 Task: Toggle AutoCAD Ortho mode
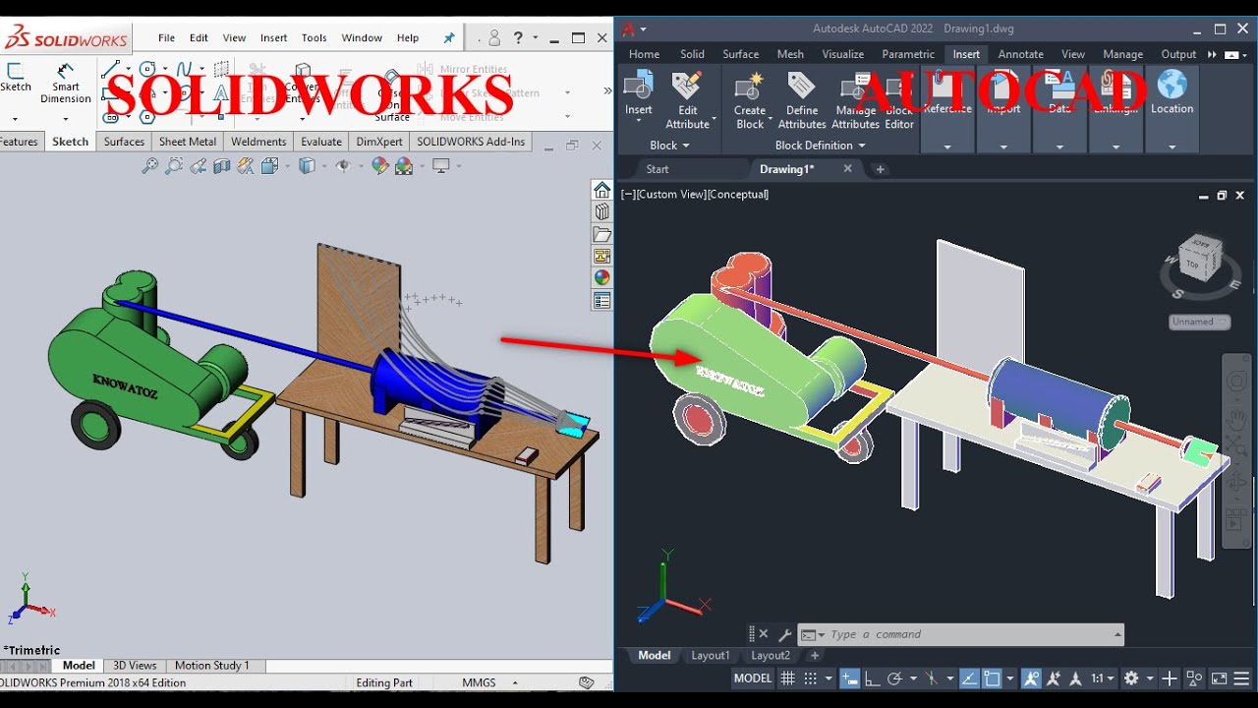pos(873,678)
